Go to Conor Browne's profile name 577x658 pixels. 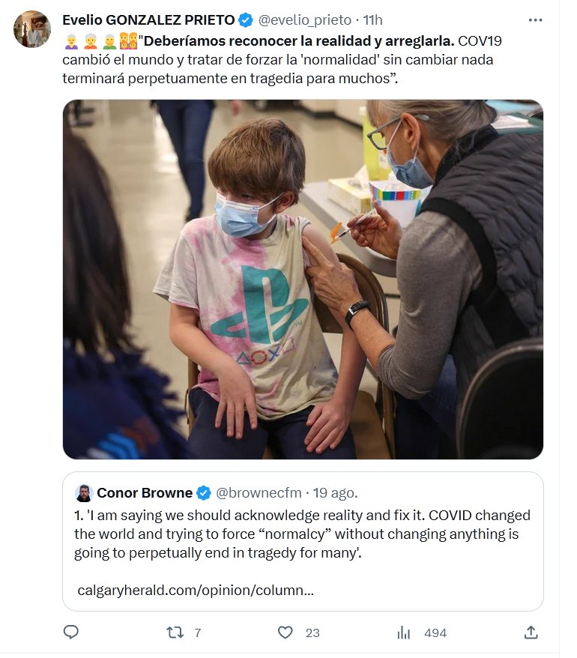click(x=144, y=493)
